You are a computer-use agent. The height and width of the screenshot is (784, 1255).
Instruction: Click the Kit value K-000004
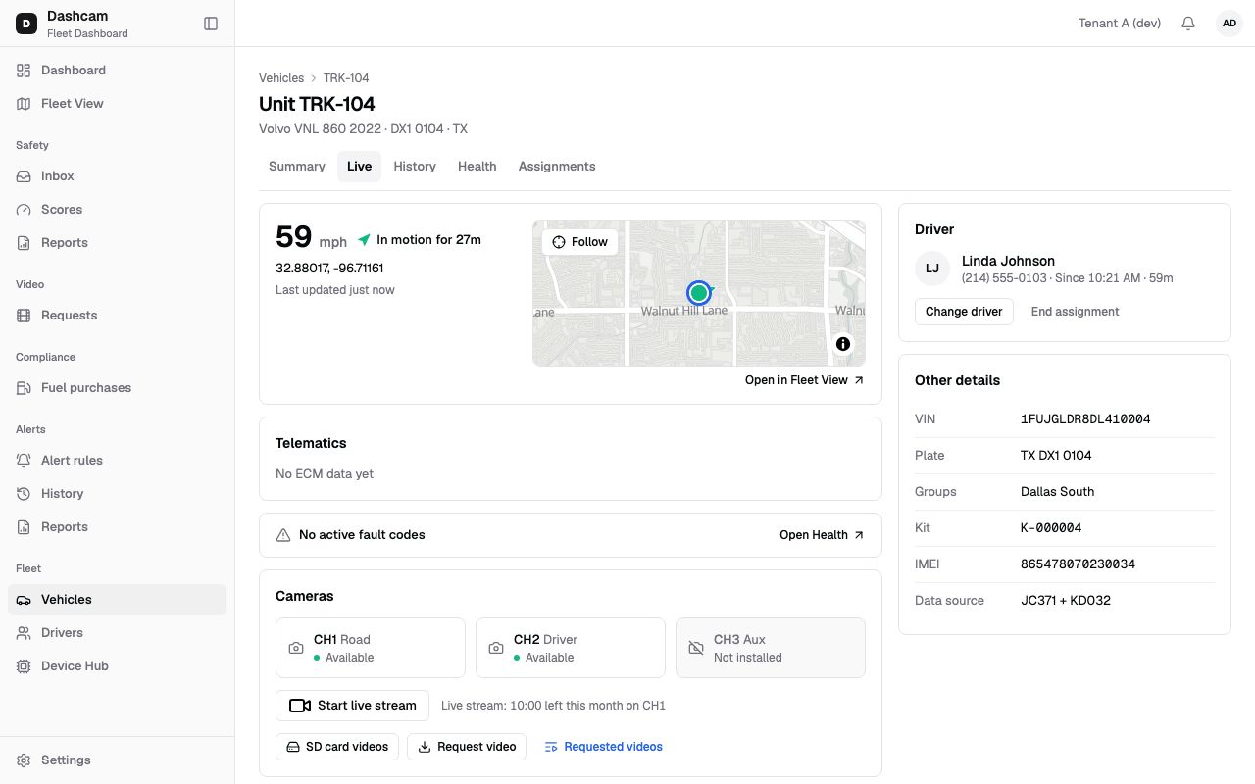click(1051, 528)
